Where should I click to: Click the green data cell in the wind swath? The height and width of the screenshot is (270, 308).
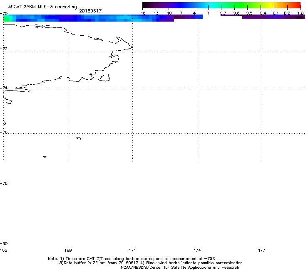click(6, 18)
